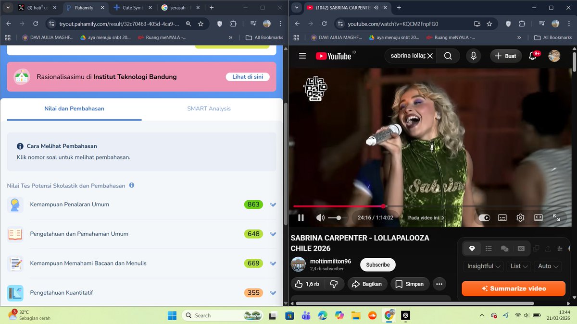Screen dimensions: 577x324
Task: Dislike the Lollapalooza video
Action: click(x=334, y=284)
